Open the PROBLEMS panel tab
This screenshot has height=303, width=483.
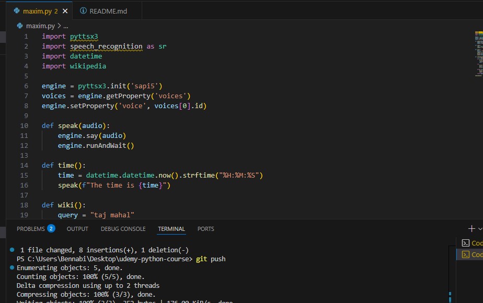pos(30,229)
